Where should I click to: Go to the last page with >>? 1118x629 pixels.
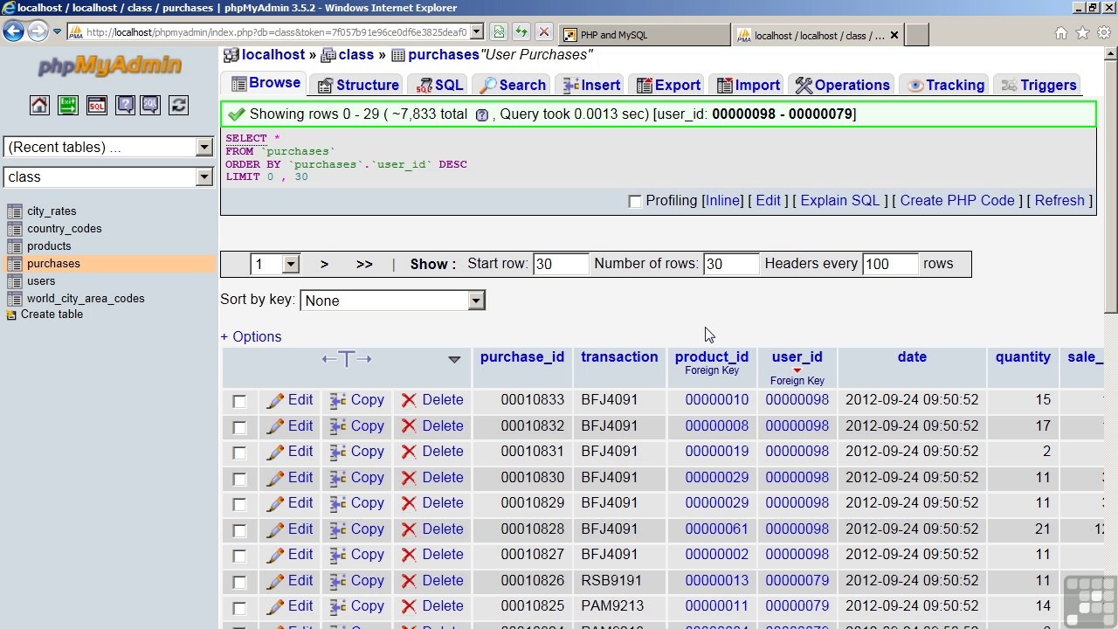[364, 264]
